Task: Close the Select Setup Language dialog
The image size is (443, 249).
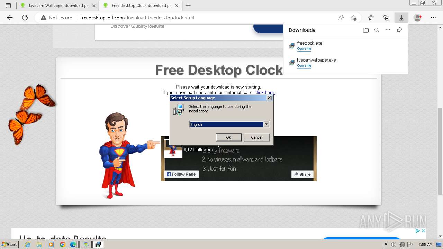Action: pyautogui.click(x=269, y=98)
